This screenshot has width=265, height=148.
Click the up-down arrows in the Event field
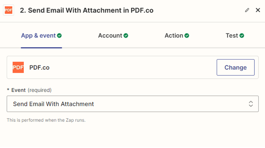(251, 104)
